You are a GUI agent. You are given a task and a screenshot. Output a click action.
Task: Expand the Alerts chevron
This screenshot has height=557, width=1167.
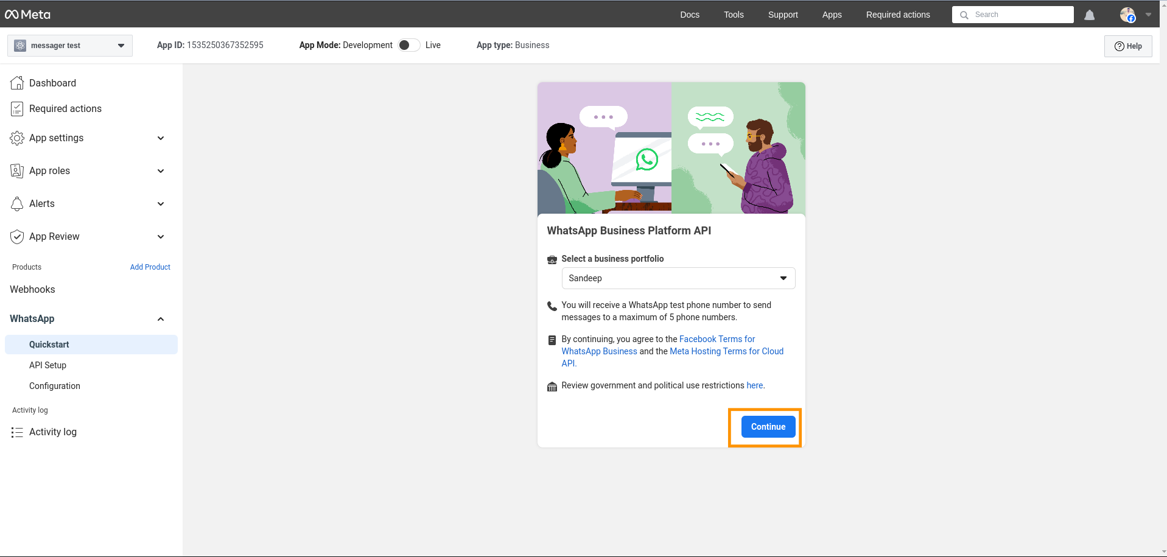pyautogui.click(x=161, y=204)
